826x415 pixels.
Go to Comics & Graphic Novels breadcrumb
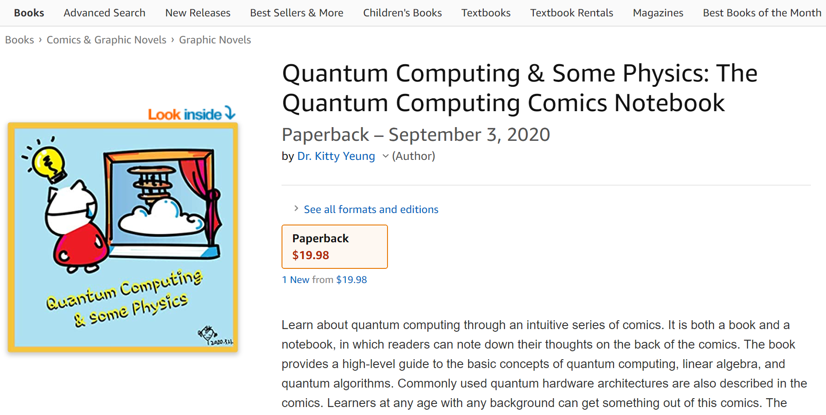point(106,40)
